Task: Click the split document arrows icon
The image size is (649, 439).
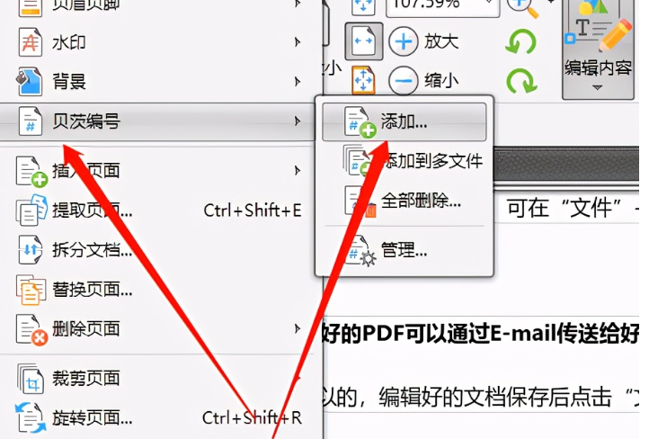Action: [x=31, y=250]
